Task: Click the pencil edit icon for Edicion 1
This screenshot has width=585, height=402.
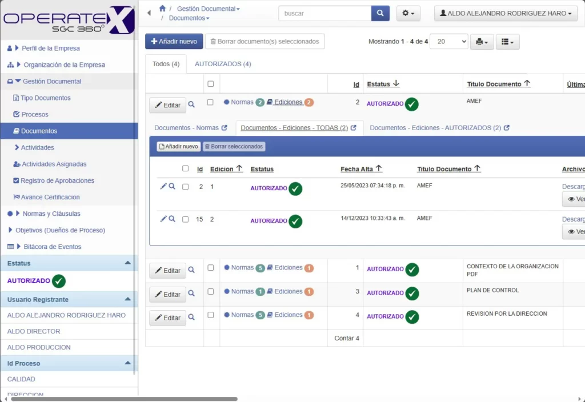Action: pos(163,186)
